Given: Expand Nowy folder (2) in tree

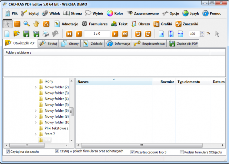Looking at the screenshot, I should tap(35, 87).
